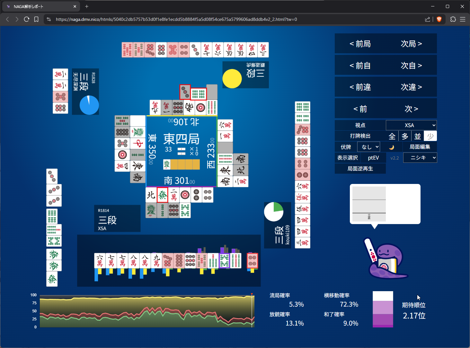Set discard detection to 全

click(x=392, y=136)
